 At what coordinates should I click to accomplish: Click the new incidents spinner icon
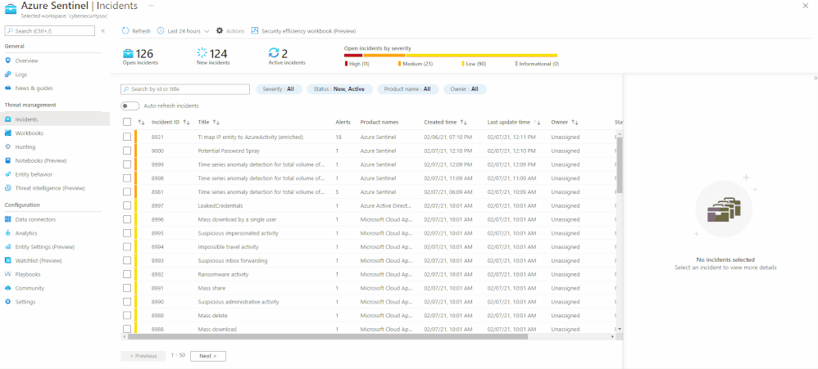[x=202, y=53]
